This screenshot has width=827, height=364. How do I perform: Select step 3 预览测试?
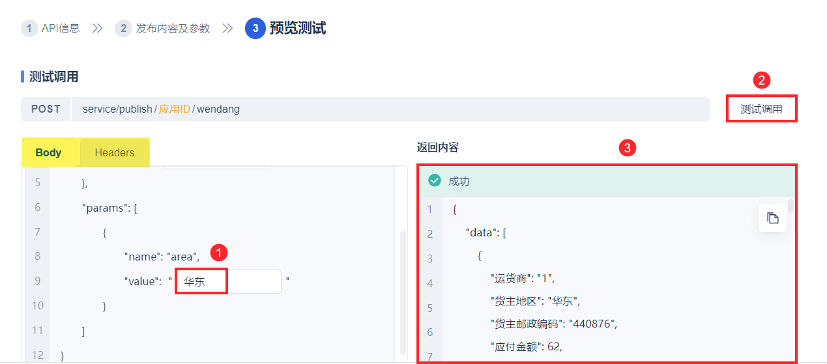[x=285, y=28]
